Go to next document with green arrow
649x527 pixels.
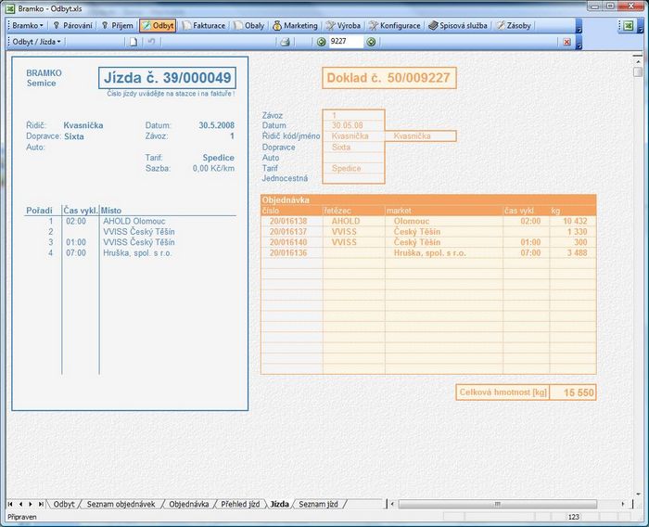pos(371,42)
